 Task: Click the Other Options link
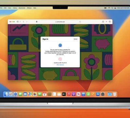[60, 65]
